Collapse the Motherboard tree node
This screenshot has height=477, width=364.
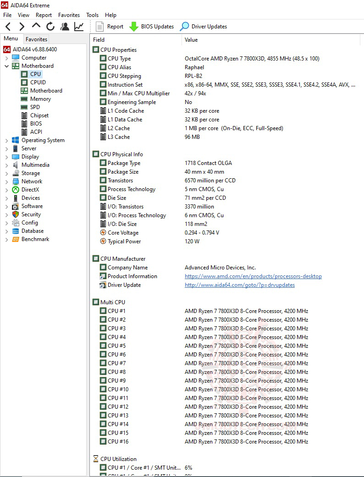click(x=7, y=66)
